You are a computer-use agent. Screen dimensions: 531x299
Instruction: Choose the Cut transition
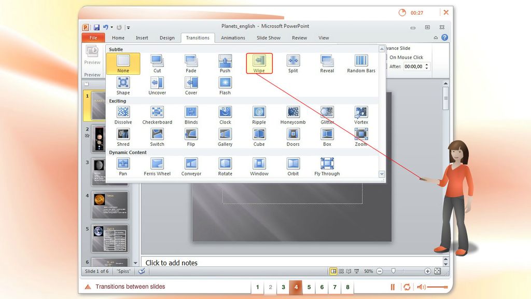pyautogui.click(x=157, y=64)
